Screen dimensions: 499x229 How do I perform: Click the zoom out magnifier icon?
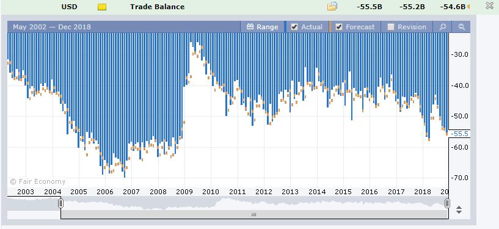coord(461,27)
